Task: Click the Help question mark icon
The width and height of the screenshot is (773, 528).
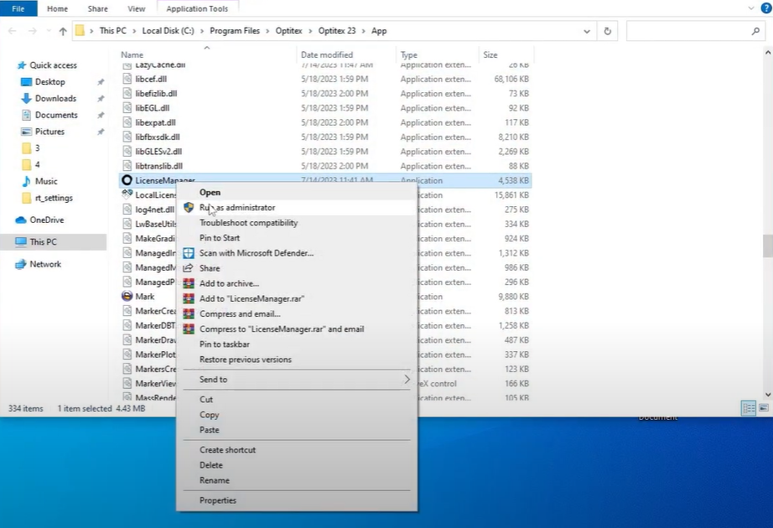Action: pyautogui.click(x=765, y=8)
